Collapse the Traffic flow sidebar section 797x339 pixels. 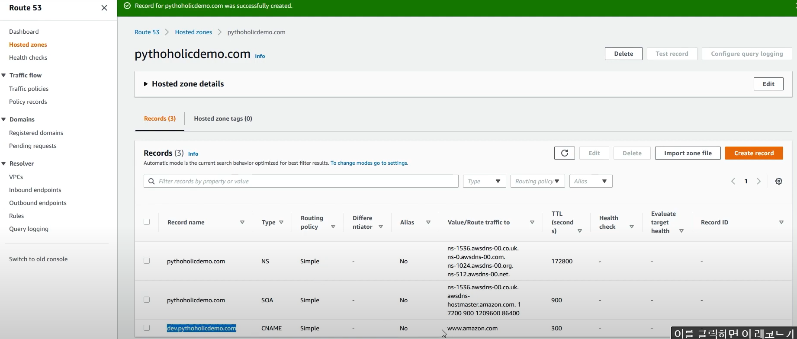click(x=3, y=75)
